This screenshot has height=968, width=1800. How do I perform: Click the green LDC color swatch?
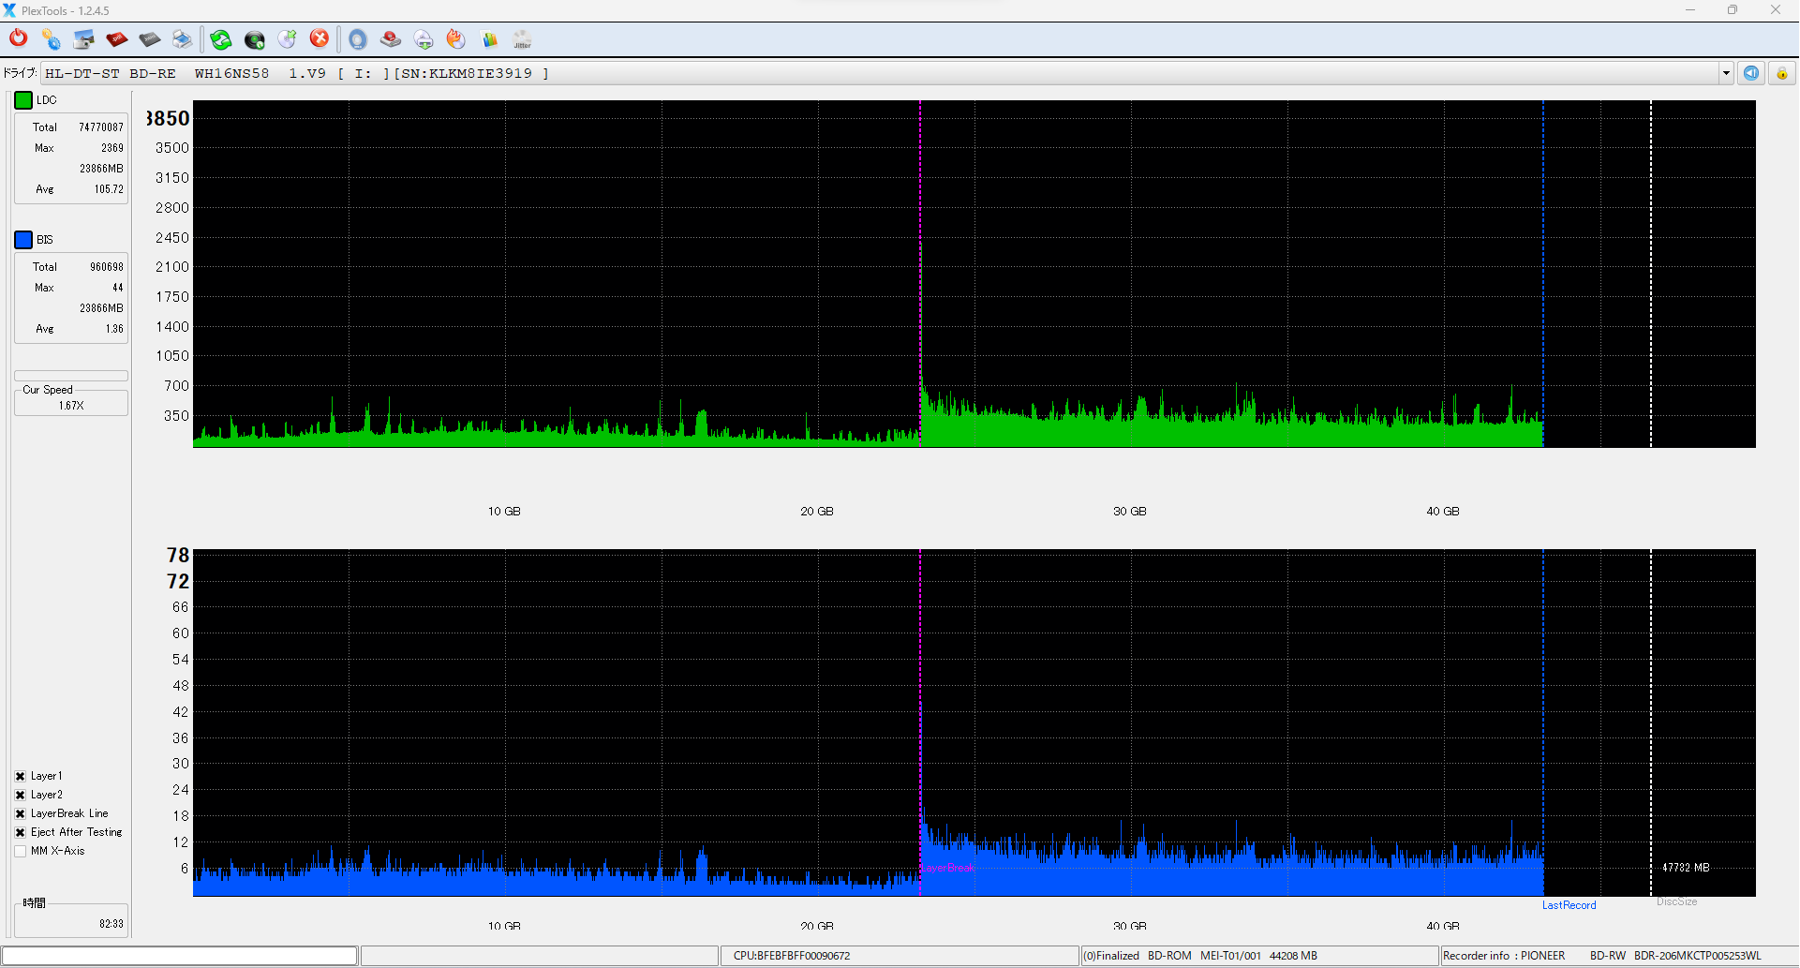[x=23, y=100]
